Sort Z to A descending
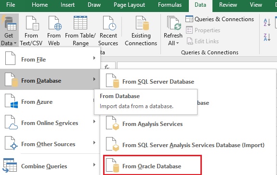This screenshot has height=175, width=277. (267, 37)
